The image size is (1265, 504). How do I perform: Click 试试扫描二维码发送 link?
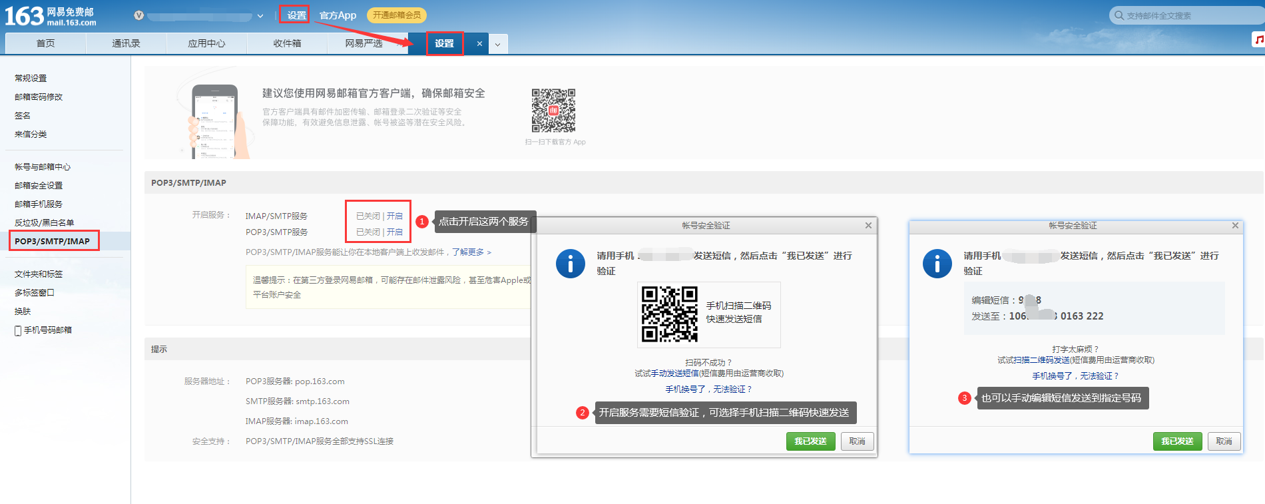[1033, 360]
